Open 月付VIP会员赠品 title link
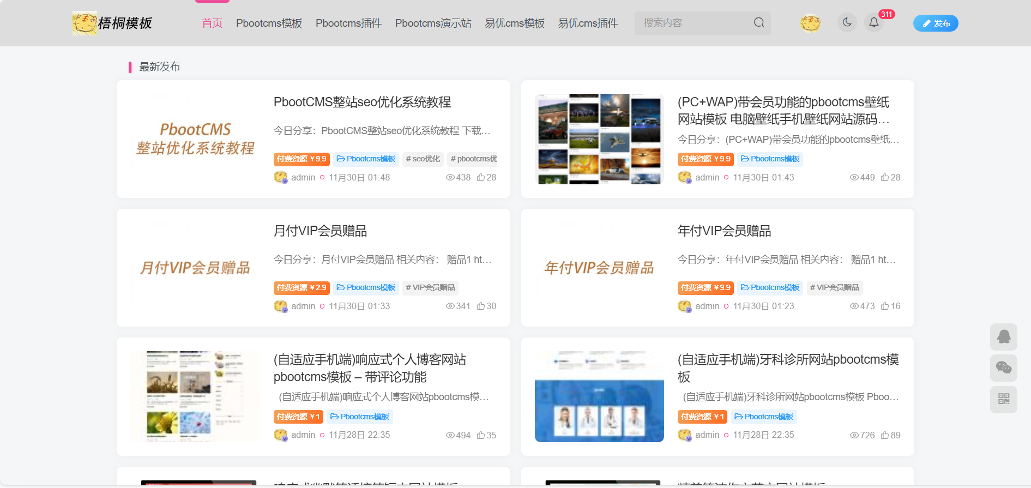Image resolution: width=1031 pixels, height=488 pixels. (321, 231)
